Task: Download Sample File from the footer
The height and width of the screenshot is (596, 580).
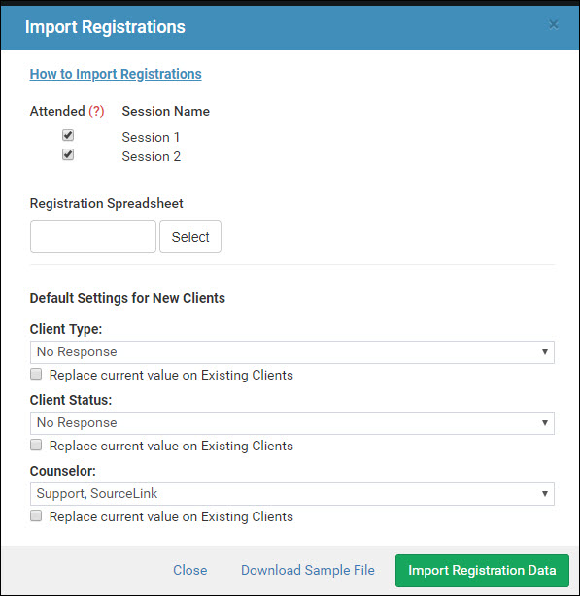Action: point(308,570)
